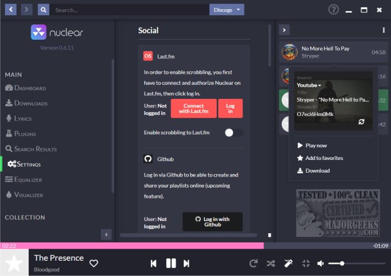Open Equalizer from the sidebar

24,180
